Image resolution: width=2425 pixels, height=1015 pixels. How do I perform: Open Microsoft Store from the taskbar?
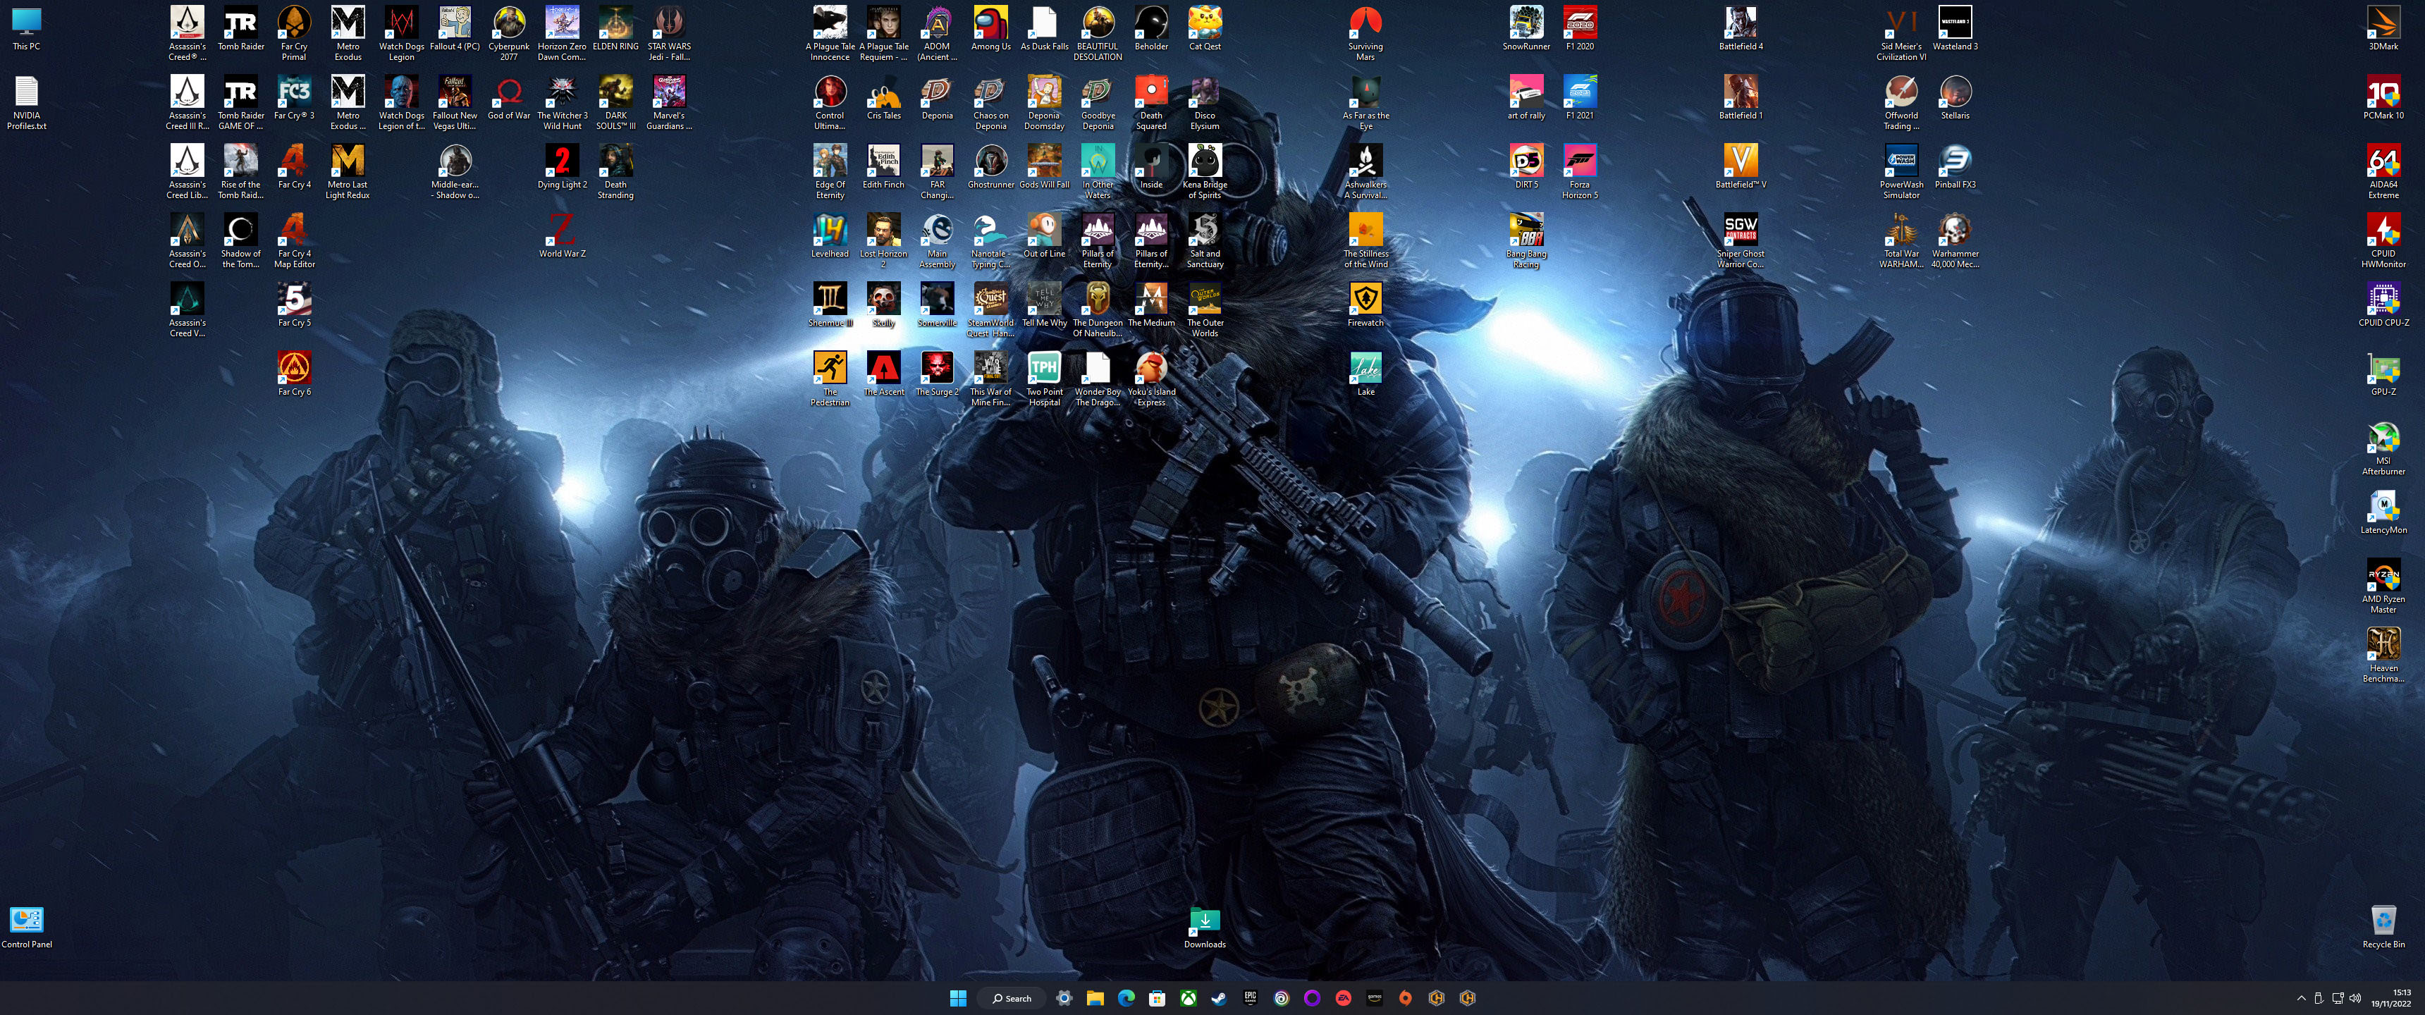1157,998
